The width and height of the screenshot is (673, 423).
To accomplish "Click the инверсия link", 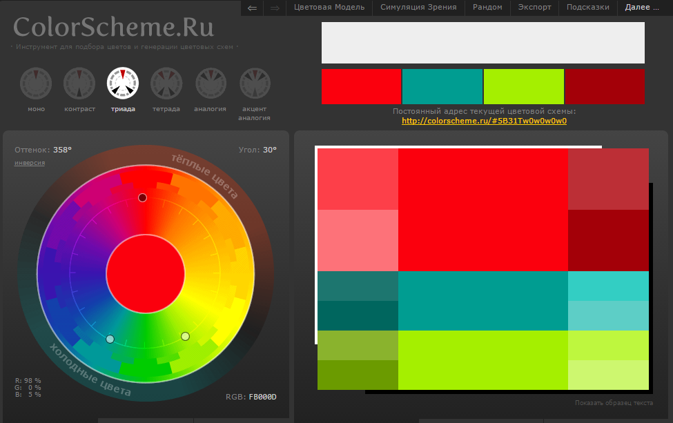I will 30,163.
